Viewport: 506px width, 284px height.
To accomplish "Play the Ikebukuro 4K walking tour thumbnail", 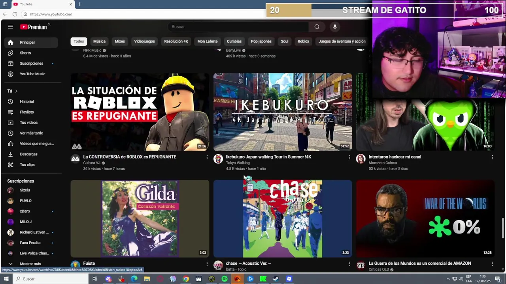I will (x=283, y=112).
